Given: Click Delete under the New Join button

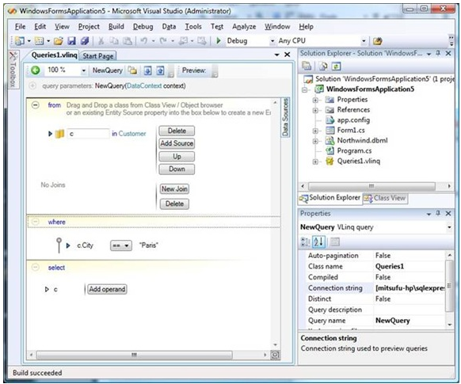Looking at the screenshot, I should 174,203.
